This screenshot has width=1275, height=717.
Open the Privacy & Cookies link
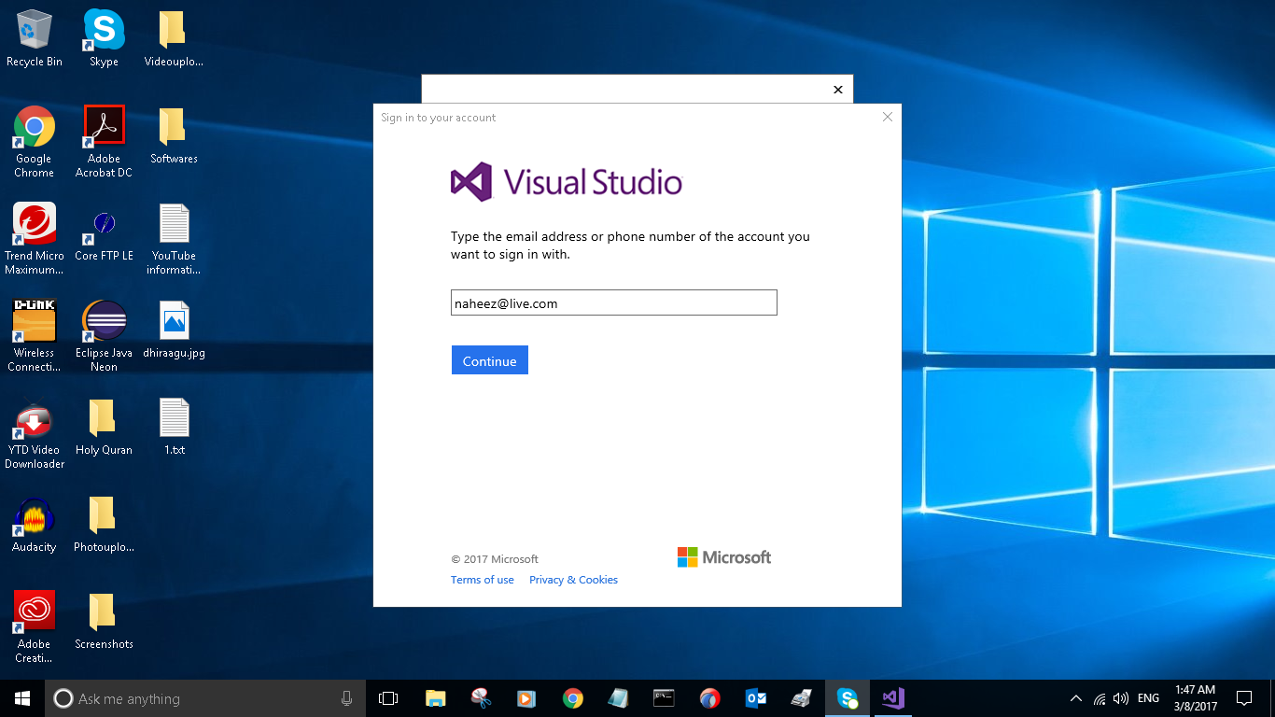click(573, 579)
